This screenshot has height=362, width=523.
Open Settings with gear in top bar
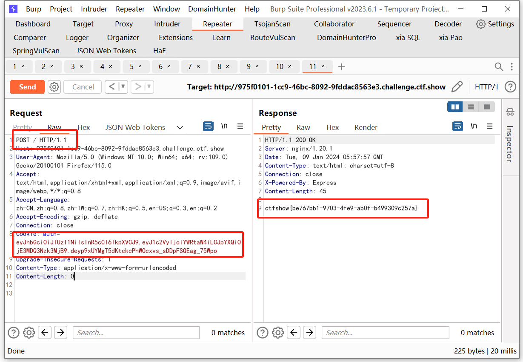(495, 24)
